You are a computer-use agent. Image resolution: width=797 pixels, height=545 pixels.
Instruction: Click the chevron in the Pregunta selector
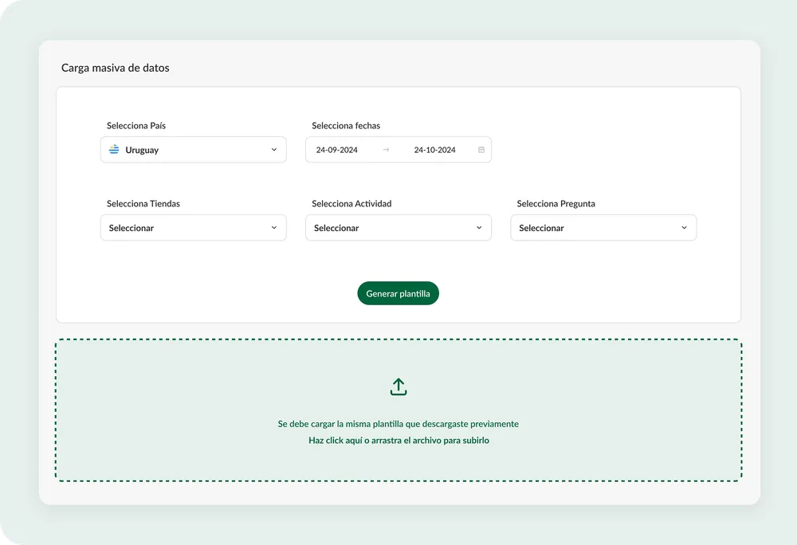(x=684, y=228)
